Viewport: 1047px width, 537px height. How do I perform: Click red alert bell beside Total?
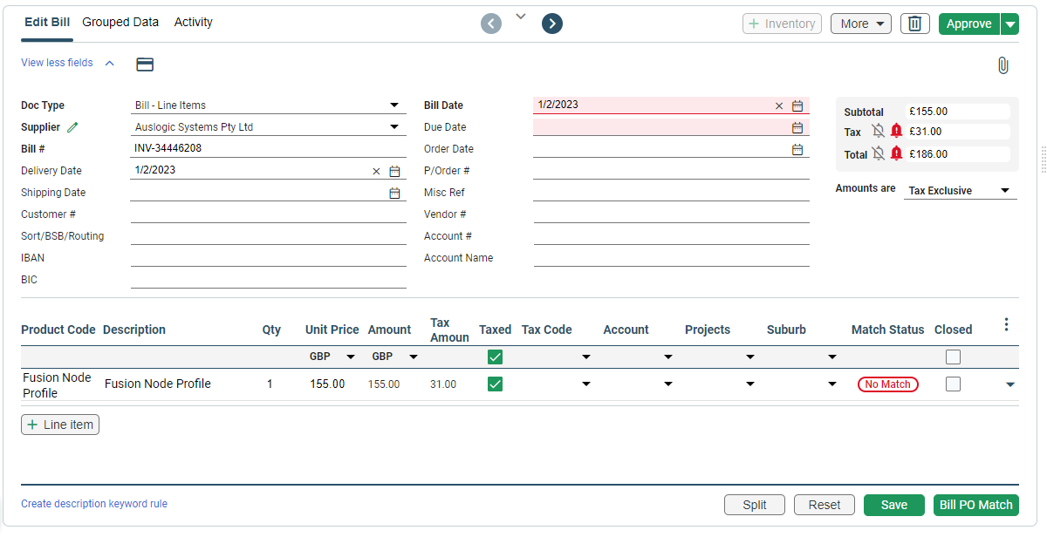click(x=896, y=153)
